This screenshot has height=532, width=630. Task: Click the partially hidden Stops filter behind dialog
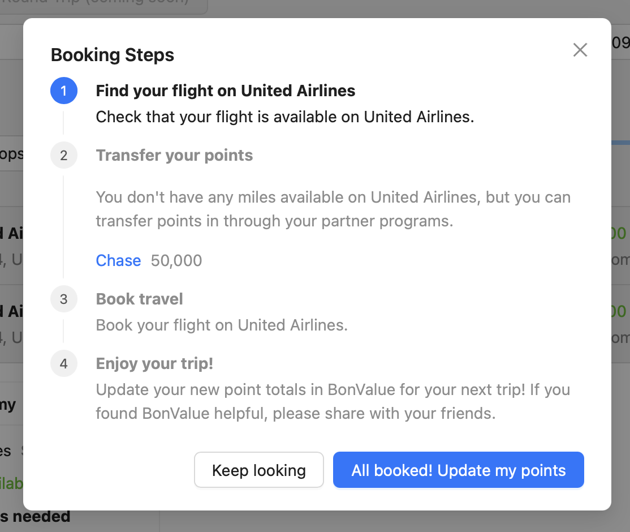tap(11, 155)
